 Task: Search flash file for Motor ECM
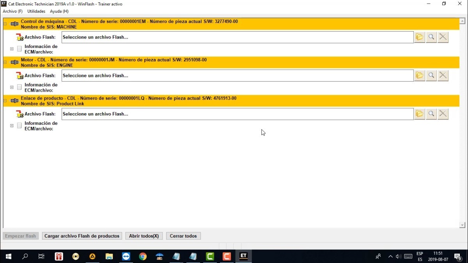click(x=431, y=75)
